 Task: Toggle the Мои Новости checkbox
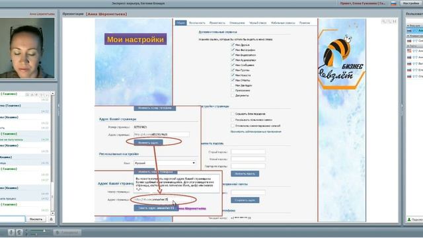[233, 75]
